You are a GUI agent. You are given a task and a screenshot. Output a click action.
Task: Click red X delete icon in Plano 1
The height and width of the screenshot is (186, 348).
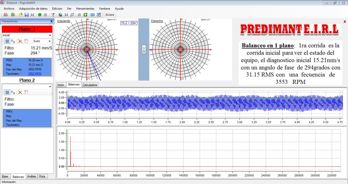coord(20,41)
